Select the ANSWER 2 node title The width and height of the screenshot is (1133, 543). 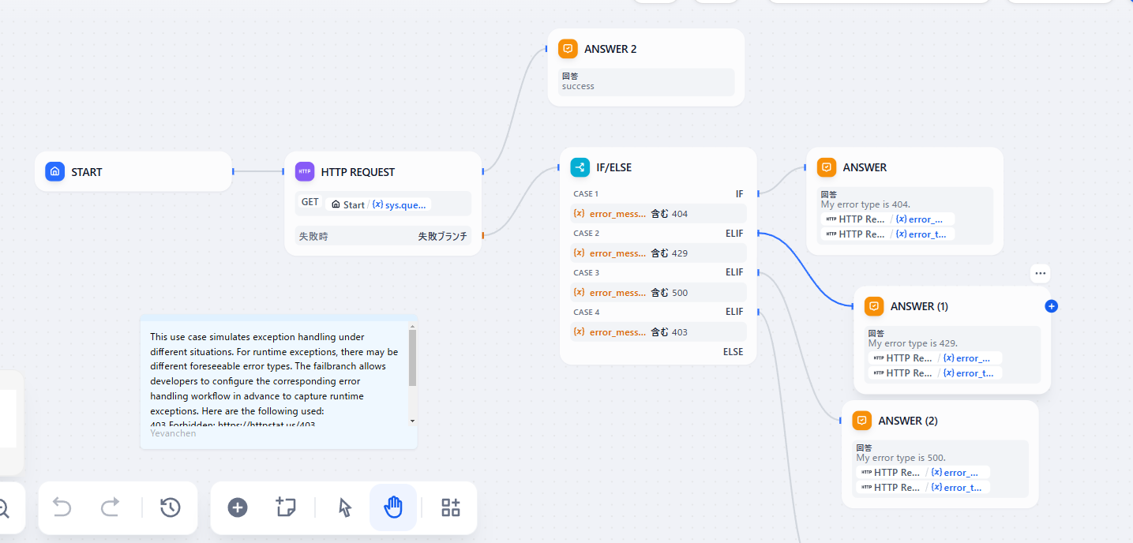coord(610,49)
